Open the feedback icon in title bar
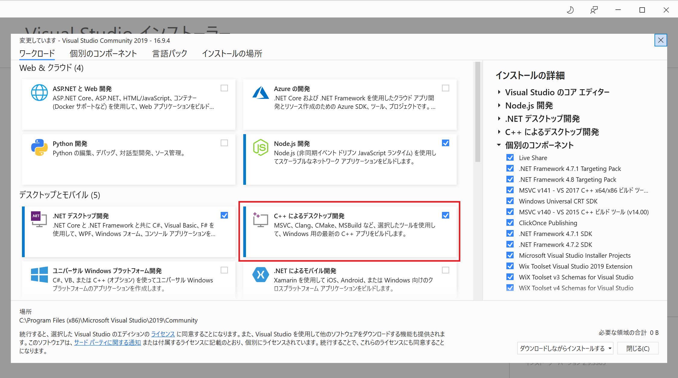 594,10
